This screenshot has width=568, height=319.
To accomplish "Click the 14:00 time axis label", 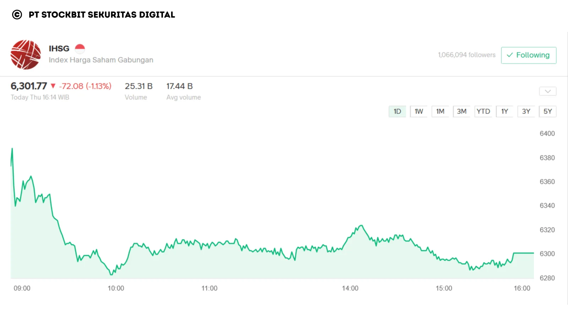I will click(350, 289).
